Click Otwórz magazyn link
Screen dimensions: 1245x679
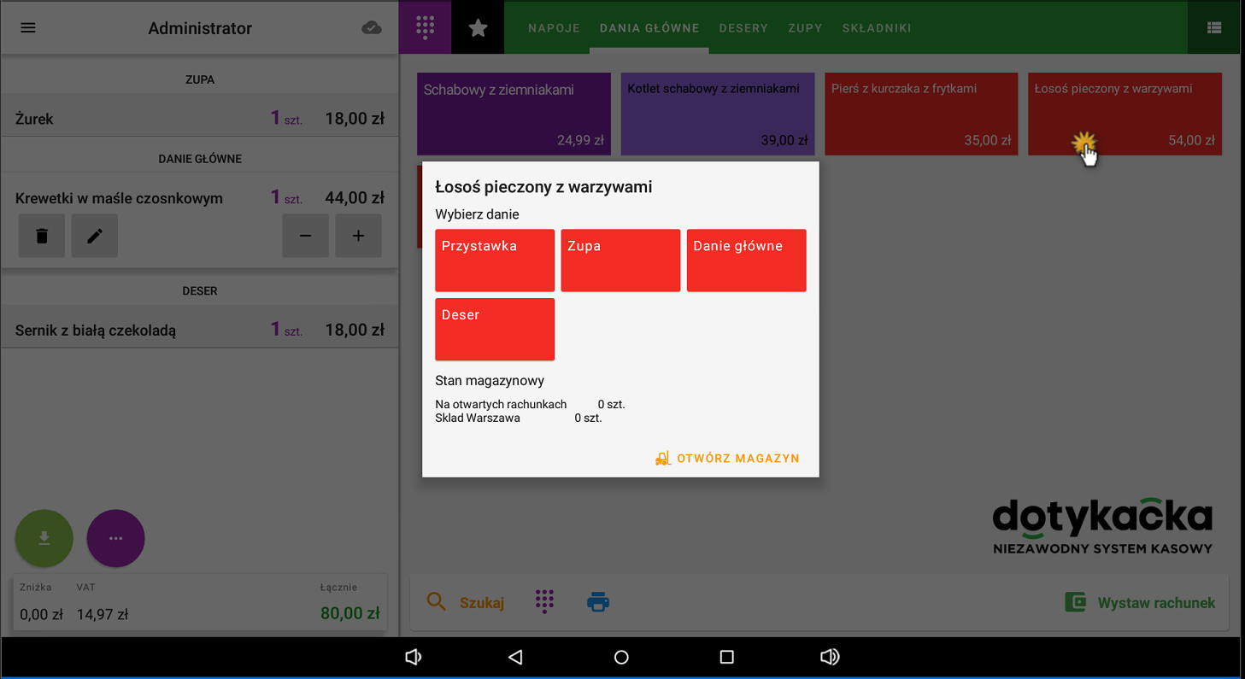tap(727, 459)
